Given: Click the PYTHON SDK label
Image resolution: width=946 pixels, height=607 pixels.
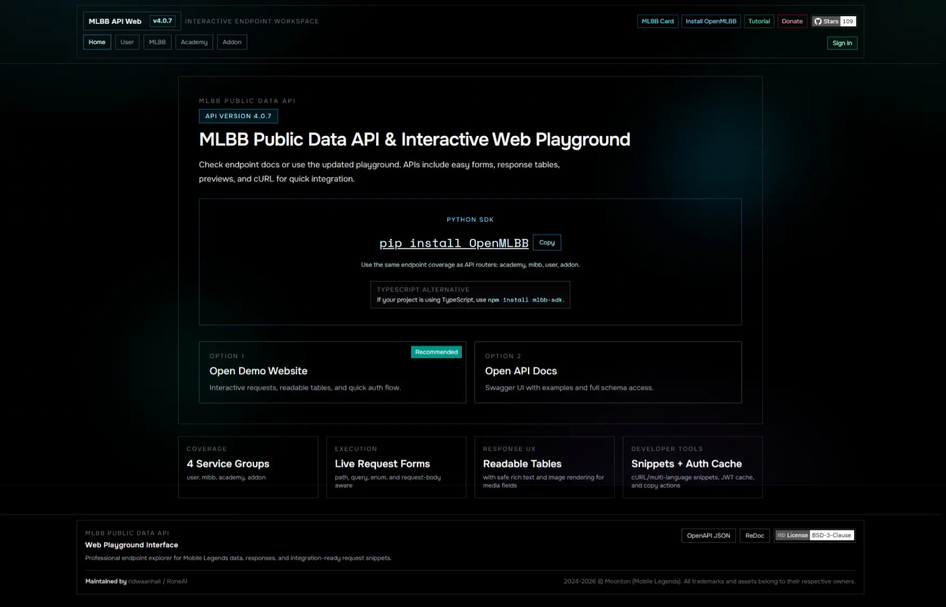Looking at the screenshot, I should (470, 219).
